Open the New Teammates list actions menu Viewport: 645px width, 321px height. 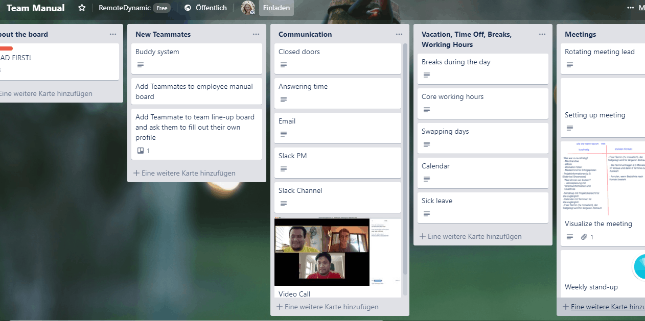tap(256, 34)
